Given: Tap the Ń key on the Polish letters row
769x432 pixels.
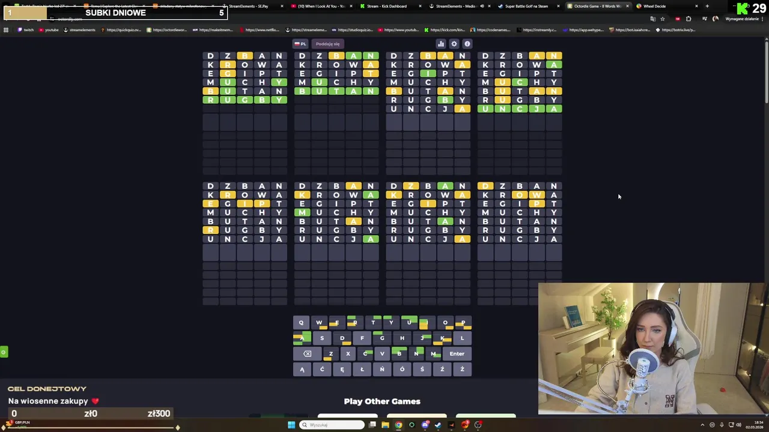Looking at the screenshot, I should click(x=381, y=369).
